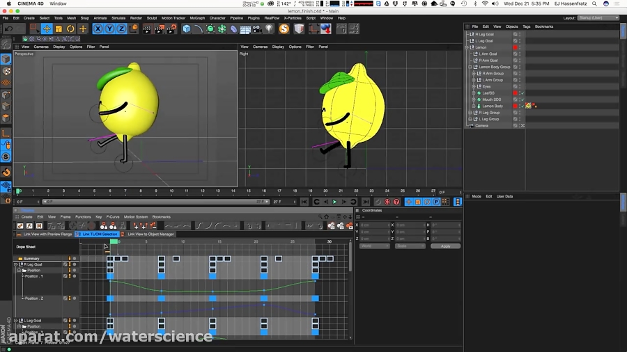Click the 27 F end frame field

[284, 202]
